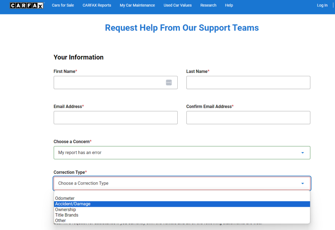Image resolution: width=335 pixels, height=230 pixels.
Task: Click the Confirm Email Address field
Action: pyautogui.click(x=248, y=117)
